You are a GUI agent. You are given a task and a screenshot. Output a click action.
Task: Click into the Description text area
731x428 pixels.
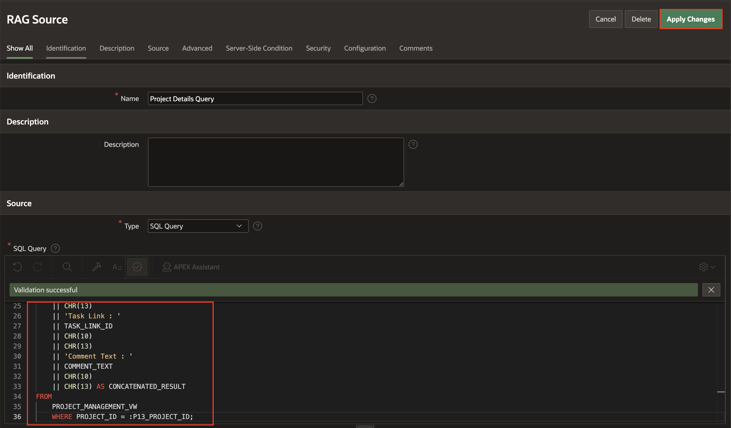coord(276,162)
